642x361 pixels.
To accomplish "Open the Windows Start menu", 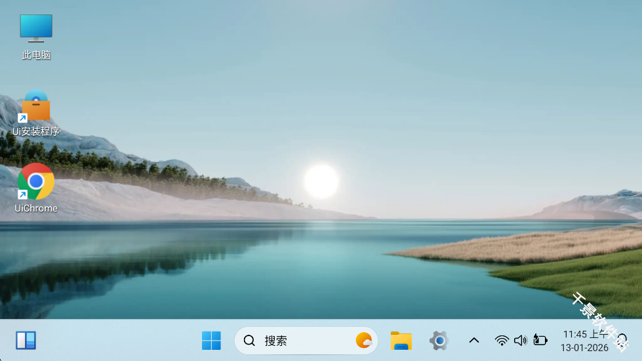I will coord(211,341).
